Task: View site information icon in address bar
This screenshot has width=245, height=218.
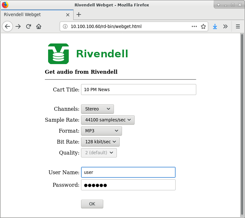Action: tap(65, 26)
